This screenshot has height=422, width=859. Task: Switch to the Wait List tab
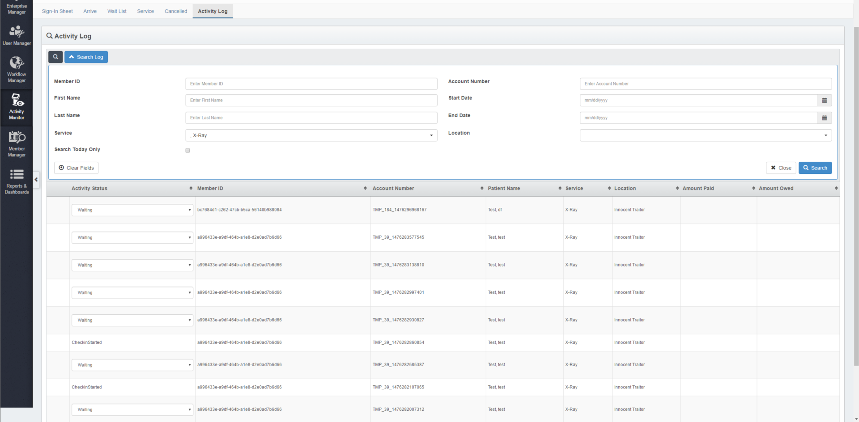coord(117,11)
